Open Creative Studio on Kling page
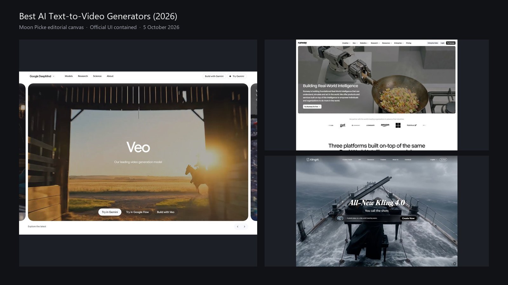Viewport: 508px width, 285px height. [x=347, y=160]
